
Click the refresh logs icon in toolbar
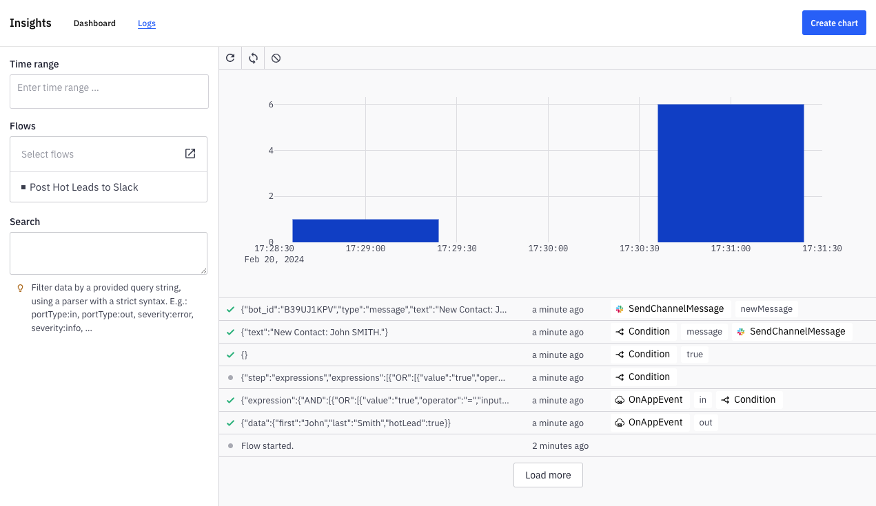[230, 59]
